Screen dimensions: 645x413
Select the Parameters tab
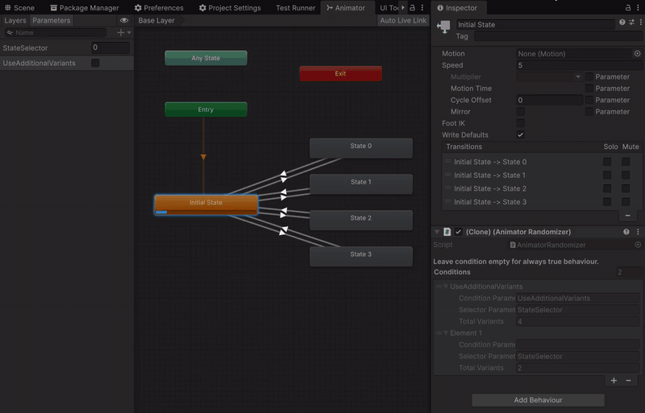pyautogui.click(x=51, y=21)
